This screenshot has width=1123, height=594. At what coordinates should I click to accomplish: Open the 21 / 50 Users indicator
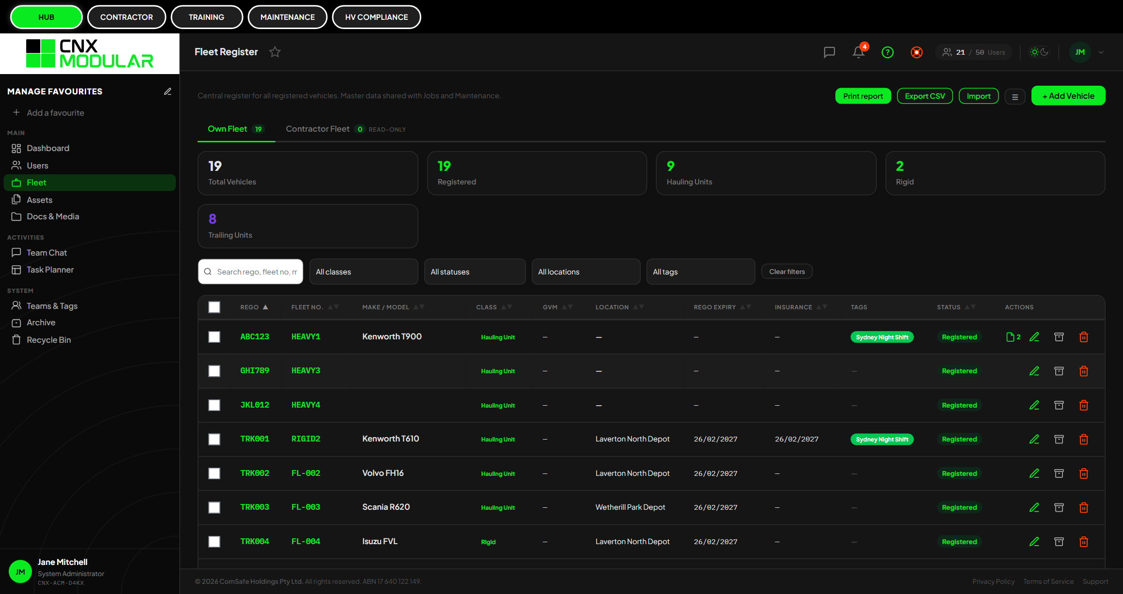pos(973,52)
